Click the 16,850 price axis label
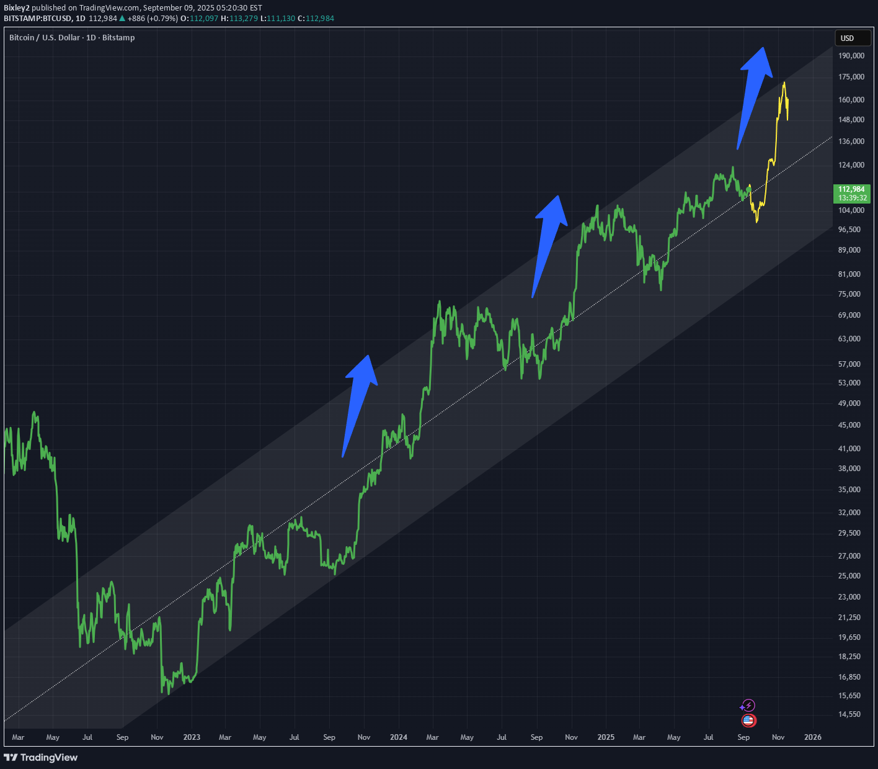 point(849,677)
